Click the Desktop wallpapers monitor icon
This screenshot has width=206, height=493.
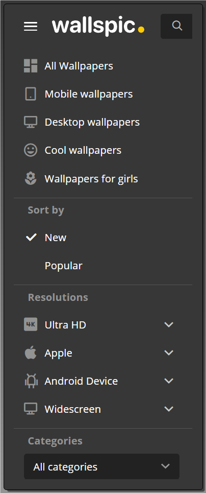tap(31, 122)
